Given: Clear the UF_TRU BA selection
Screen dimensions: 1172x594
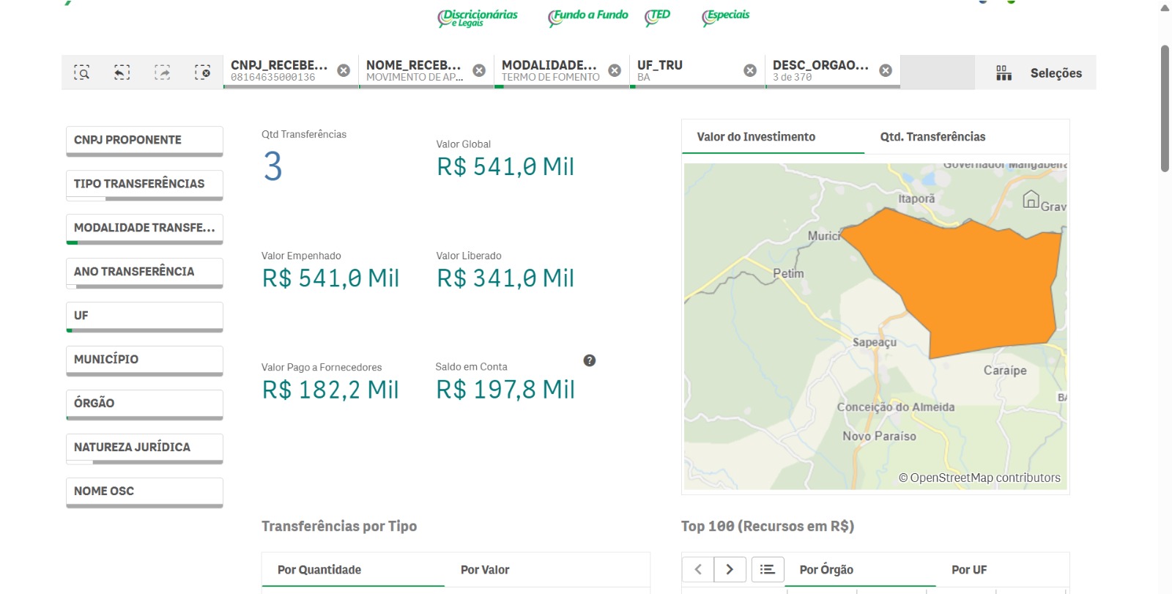Looking at the screenshot, I should tap(750, 70).
